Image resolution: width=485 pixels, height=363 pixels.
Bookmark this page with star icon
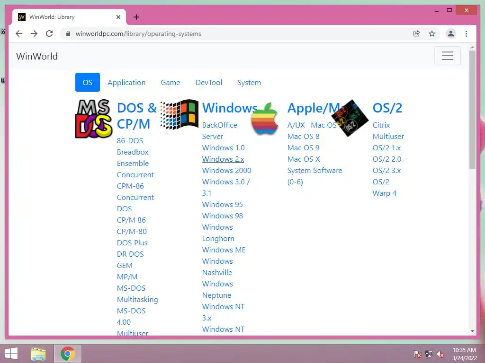(432, 34)
